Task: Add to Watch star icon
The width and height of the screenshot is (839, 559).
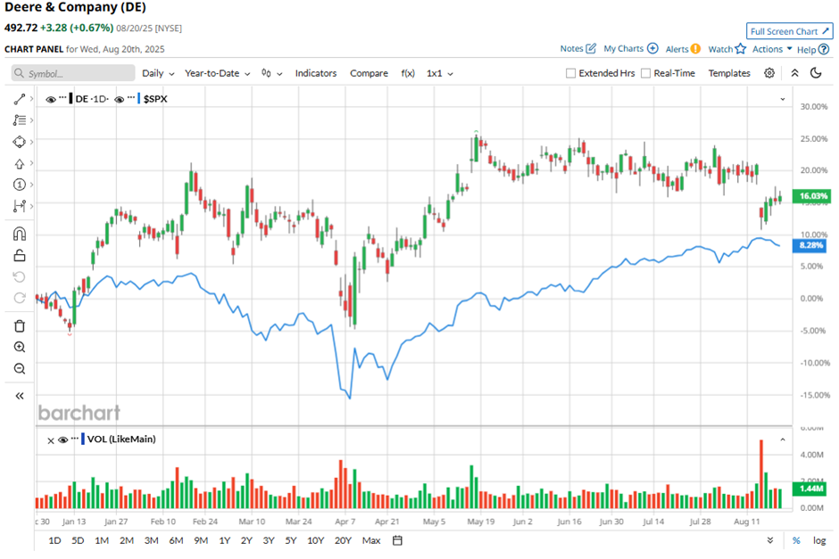Action: (741, 49)
